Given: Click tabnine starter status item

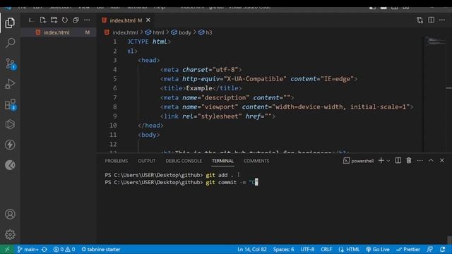Looking at the screenshot, I should 101,249.
